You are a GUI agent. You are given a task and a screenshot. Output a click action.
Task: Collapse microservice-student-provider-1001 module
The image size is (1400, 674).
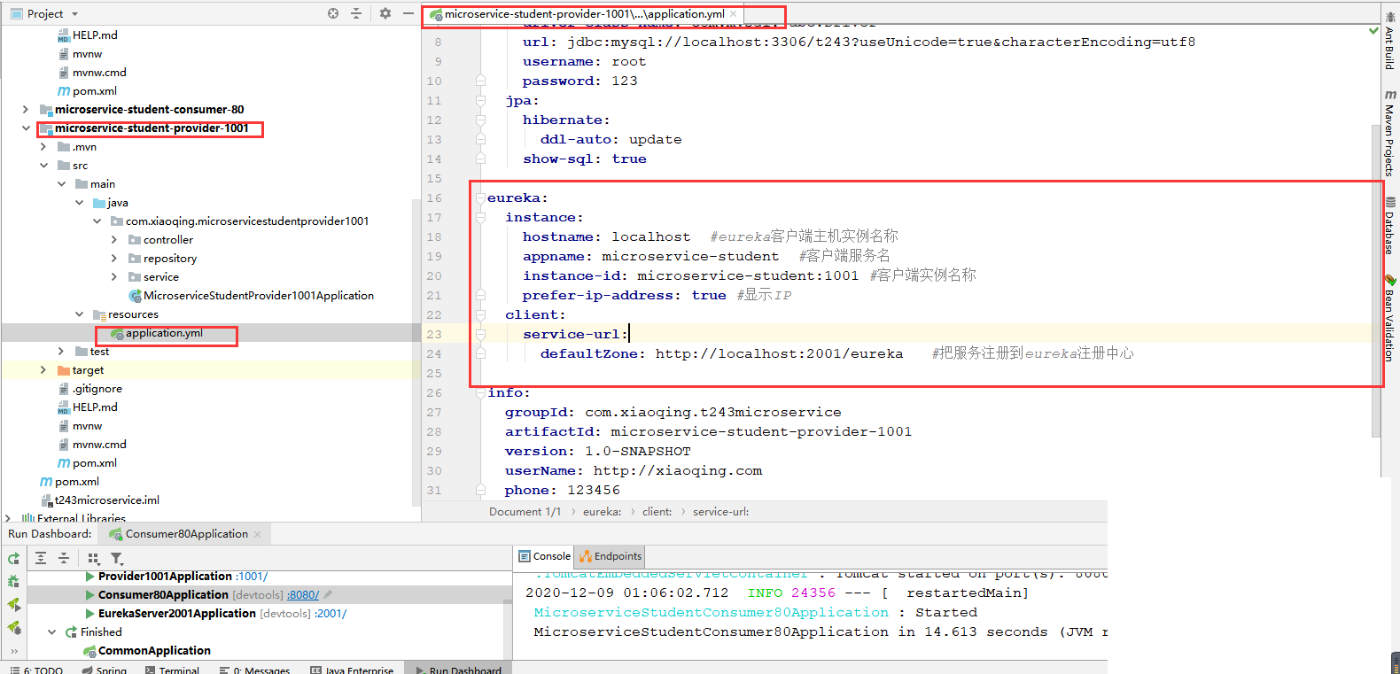click(26, 128)
